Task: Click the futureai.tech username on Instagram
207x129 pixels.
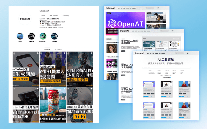Action: (x=44, y=11)
